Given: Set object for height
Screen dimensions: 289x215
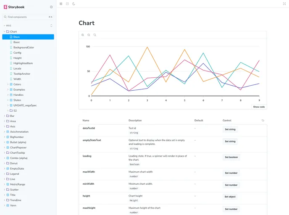Looking at the screenshot, I should tap(230, 197).
